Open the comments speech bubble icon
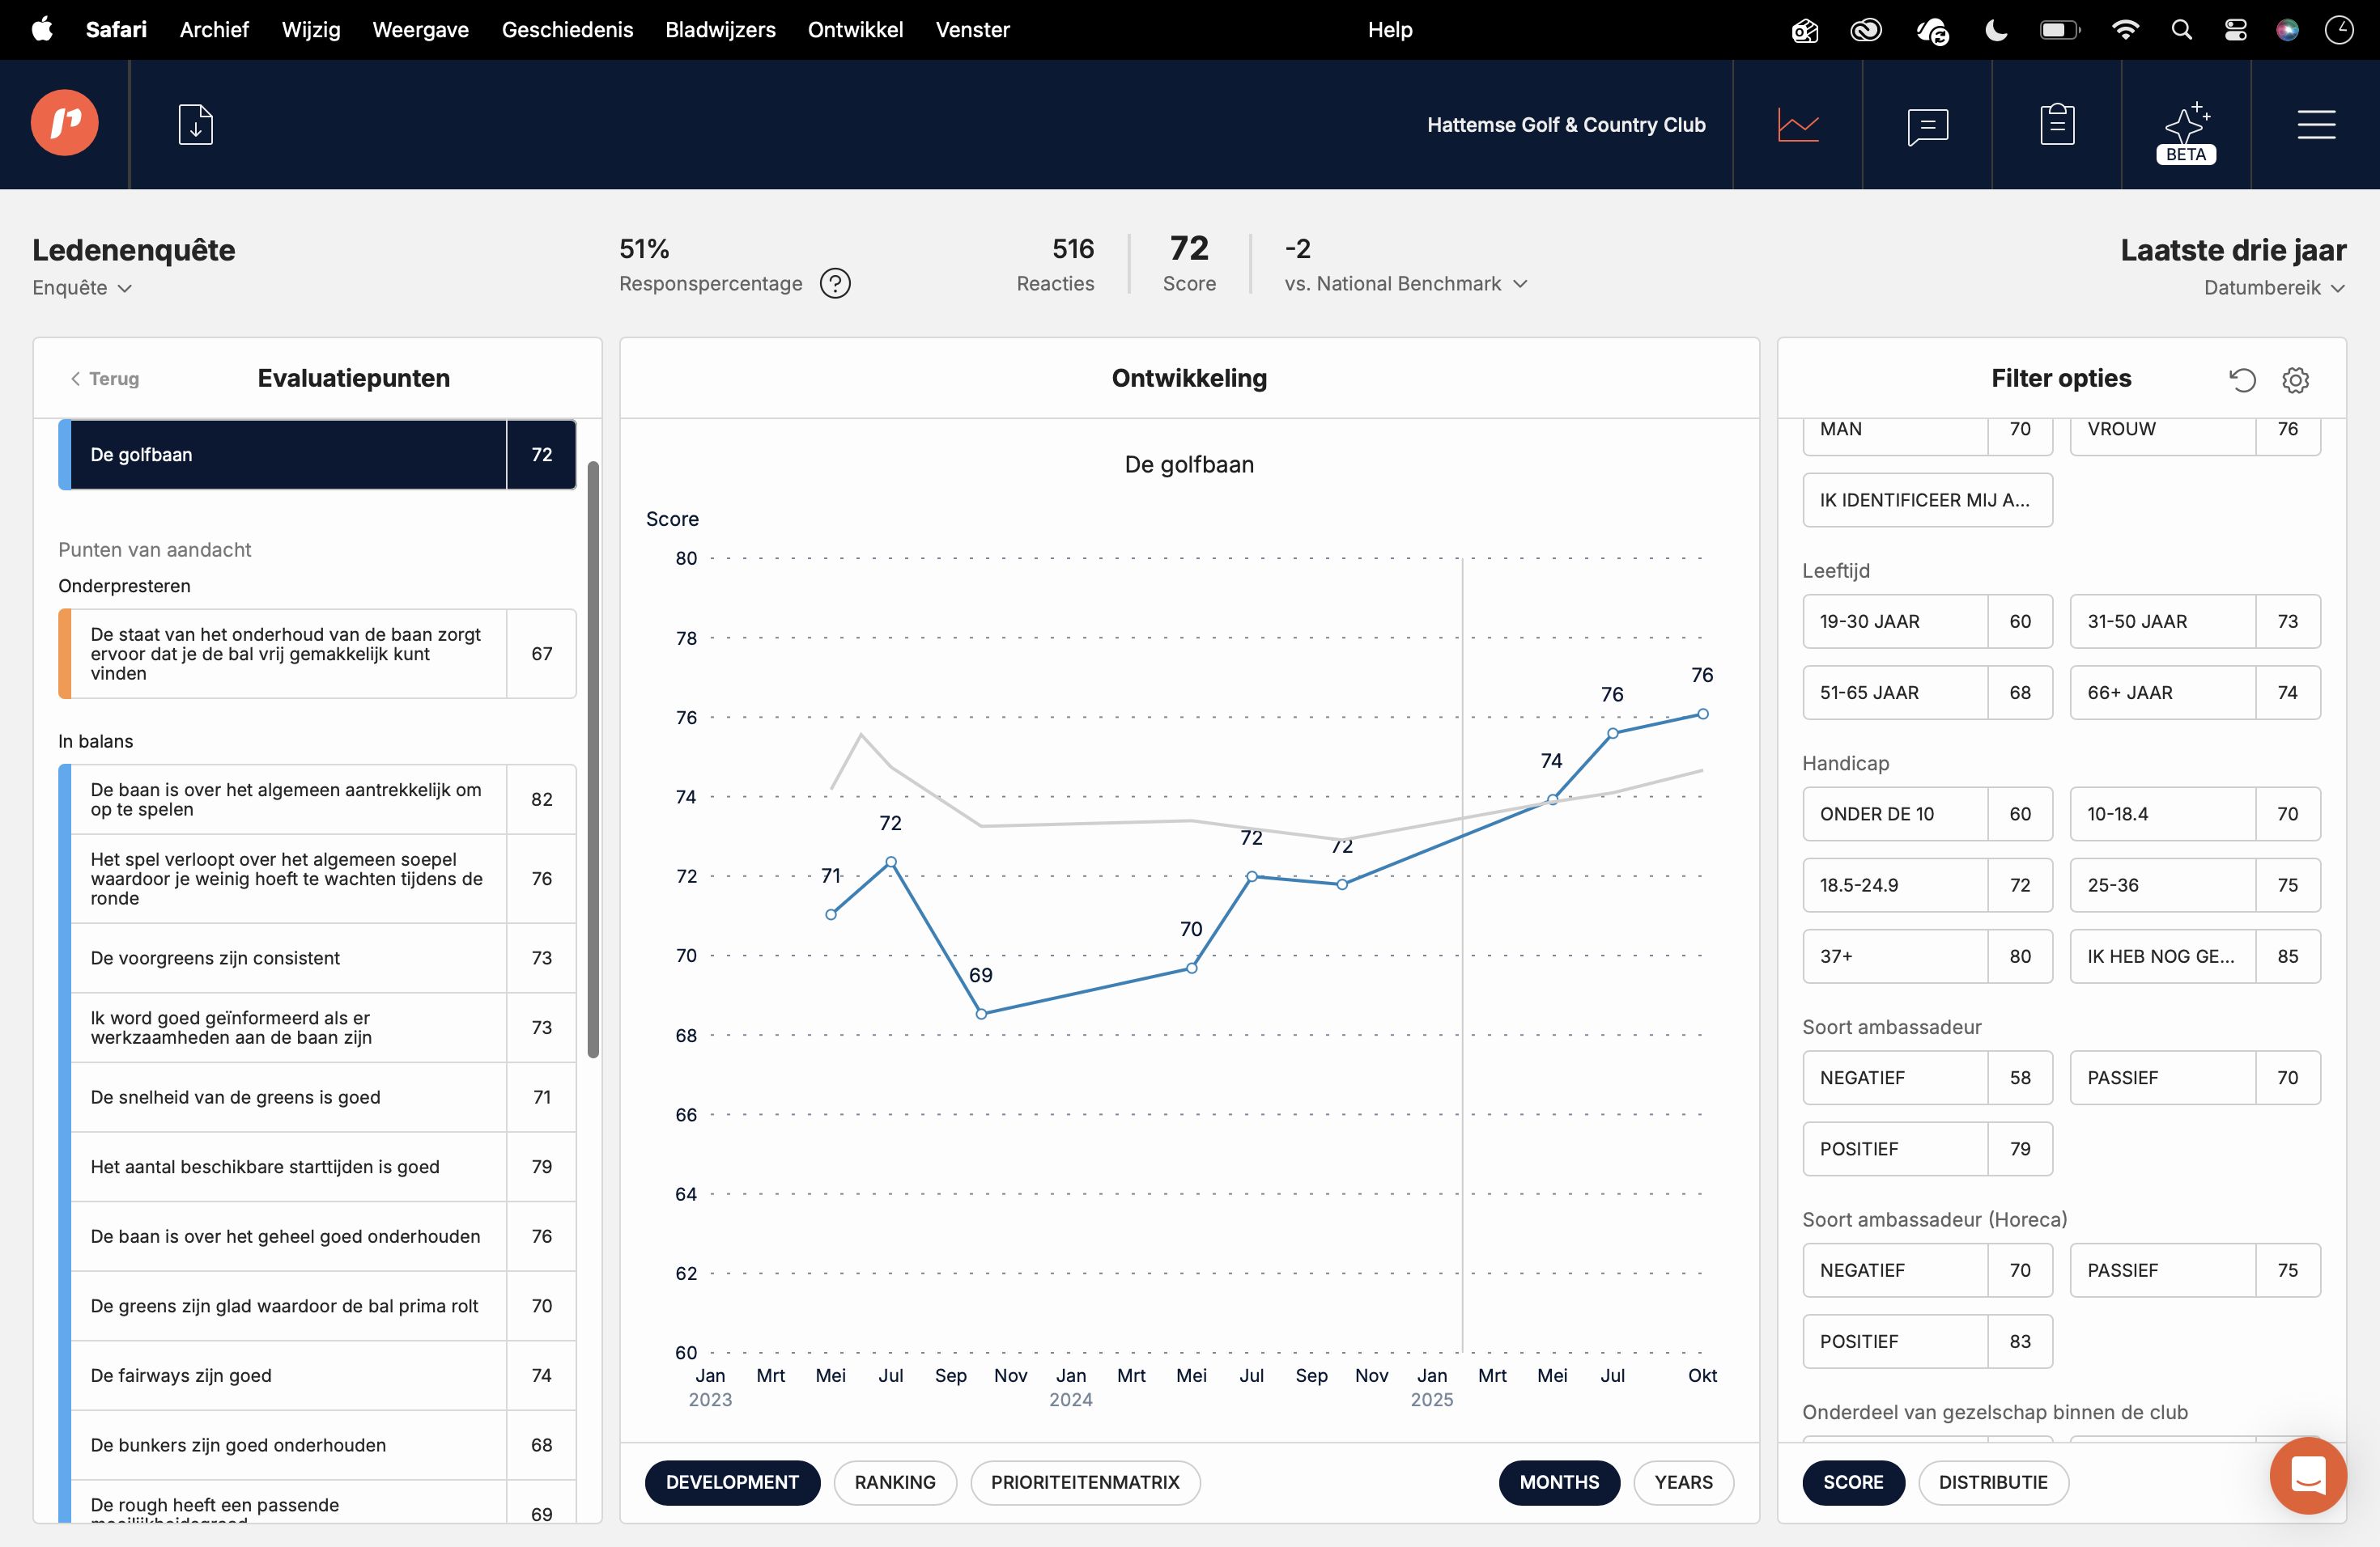This screenshot has width=2380, height=1547. pyautogui.click(x=1926, y=125)
